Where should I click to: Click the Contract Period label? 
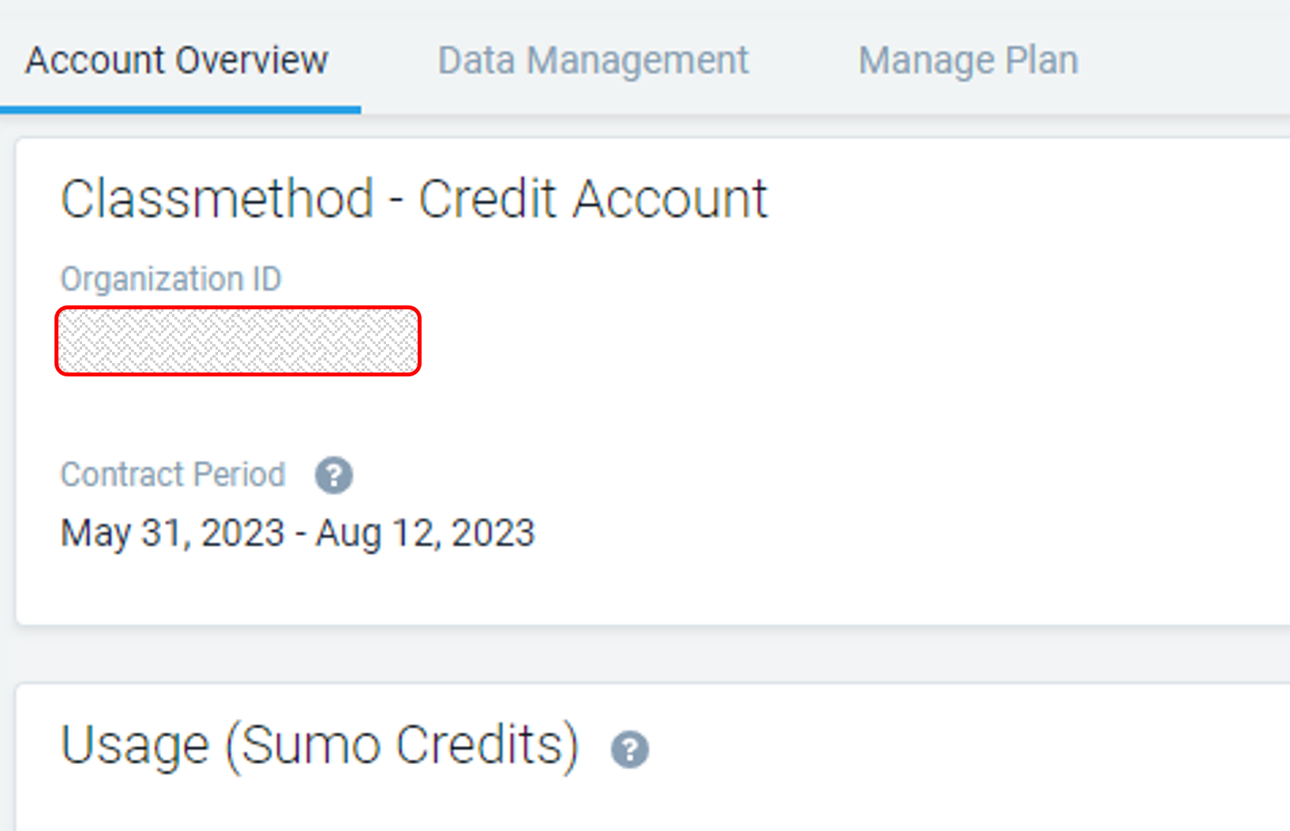pos(173,474)
